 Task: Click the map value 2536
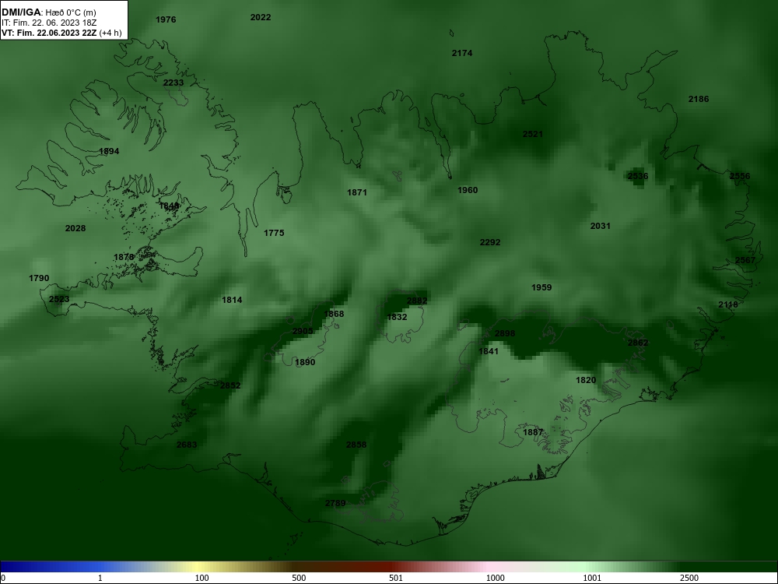tap(638, 176)
